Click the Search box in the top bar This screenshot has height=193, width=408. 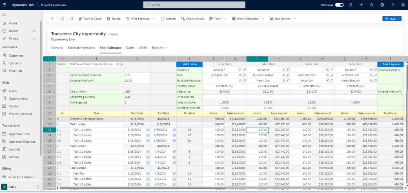(x=194, y=5)
